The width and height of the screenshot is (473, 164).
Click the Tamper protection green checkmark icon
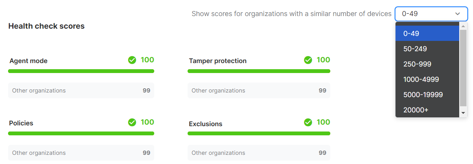[x=308, y=60]
